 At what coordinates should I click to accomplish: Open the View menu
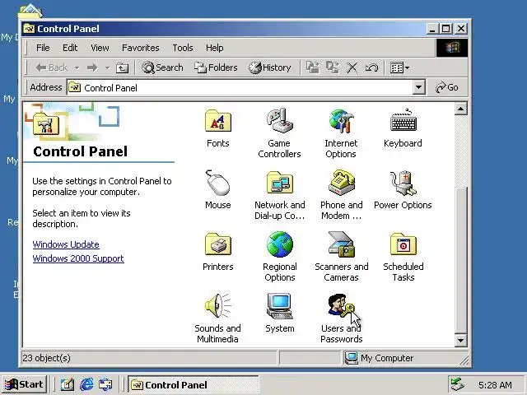coord(100,48)
